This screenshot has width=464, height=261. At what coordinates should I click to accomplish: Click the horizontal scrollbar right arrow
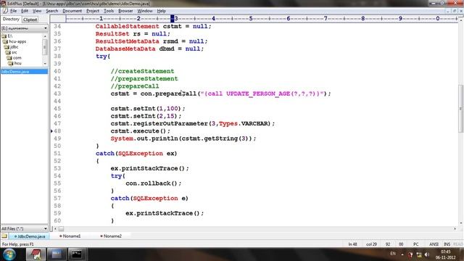pyautogui.click(x=455, y=229)
